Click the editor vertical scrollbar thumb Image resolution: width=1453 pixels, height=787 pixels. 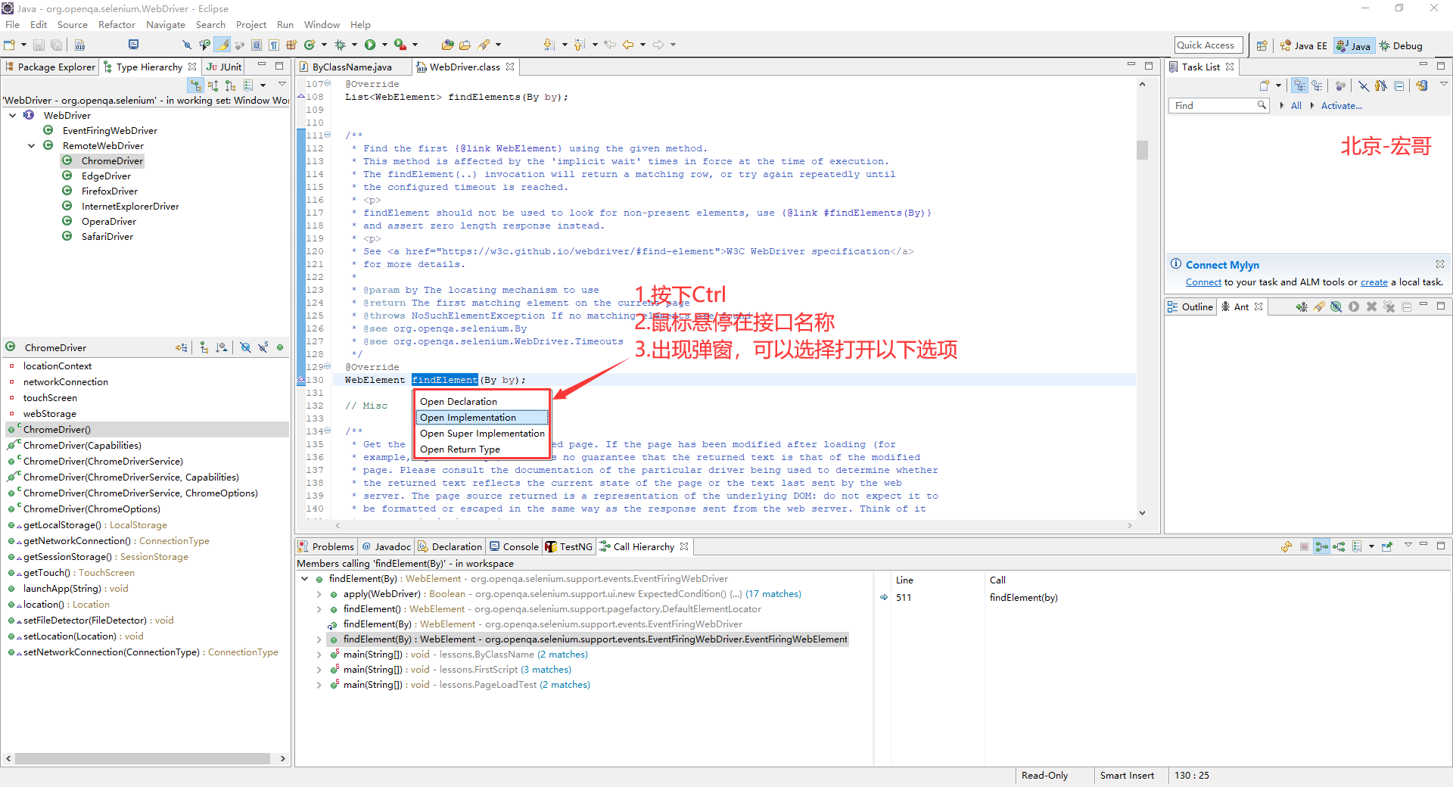click(1142, 150)
